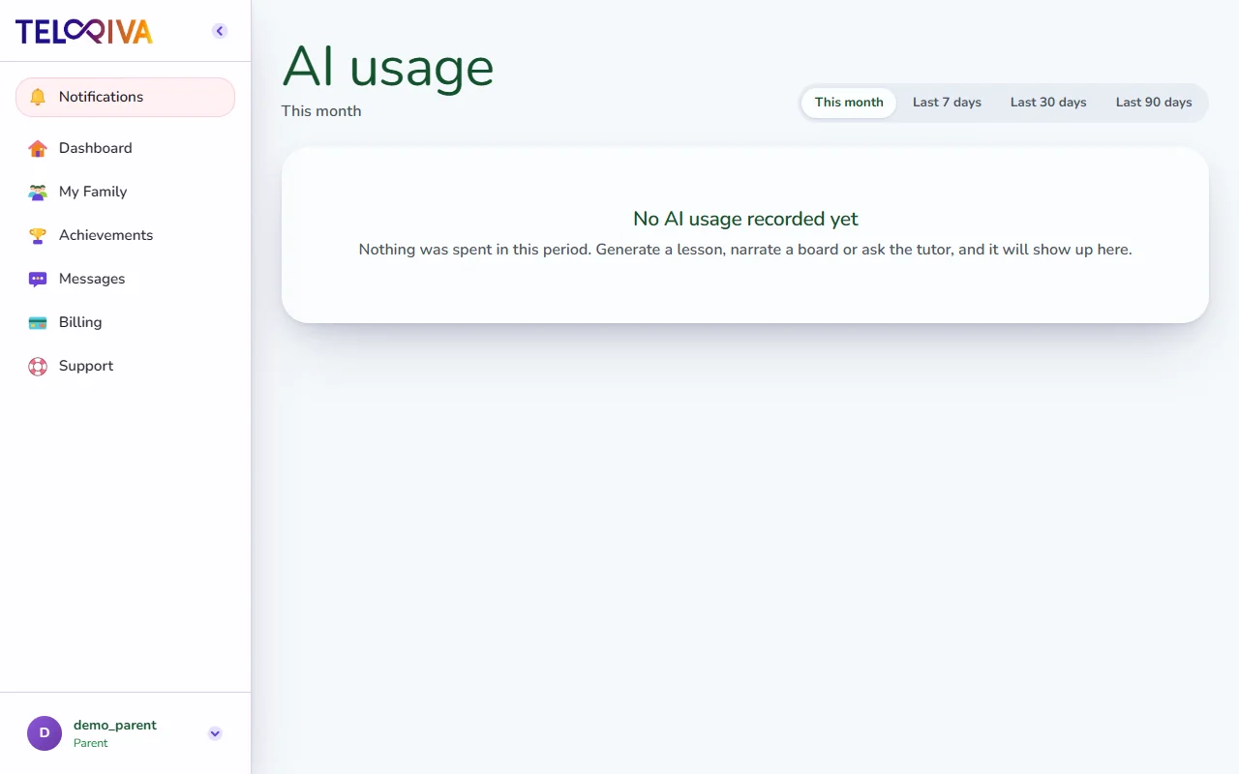
Task: Open the Messages label in sidebar
Action: (x=92, y=279)
